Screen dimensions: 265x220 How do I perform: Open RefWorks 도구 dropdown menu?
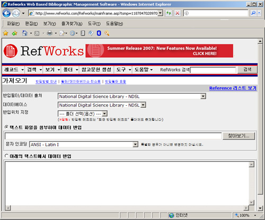click(123, 70)
